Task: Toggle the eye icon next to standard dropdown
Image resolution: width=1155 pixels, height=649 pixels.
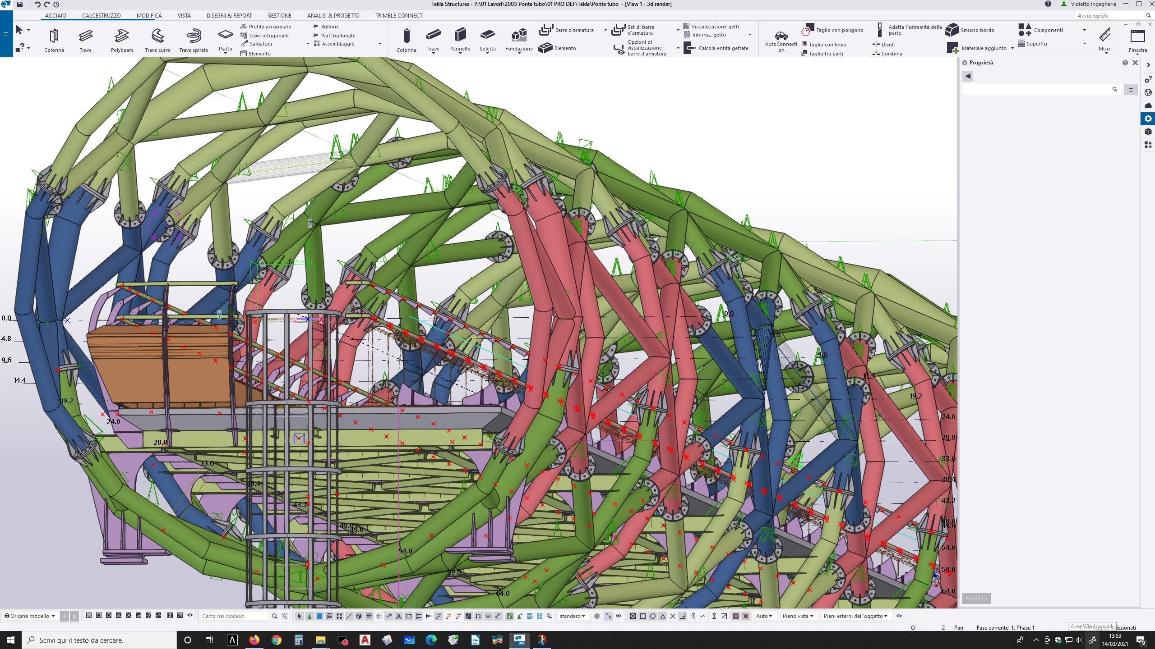Action: [x=619, y=616]
